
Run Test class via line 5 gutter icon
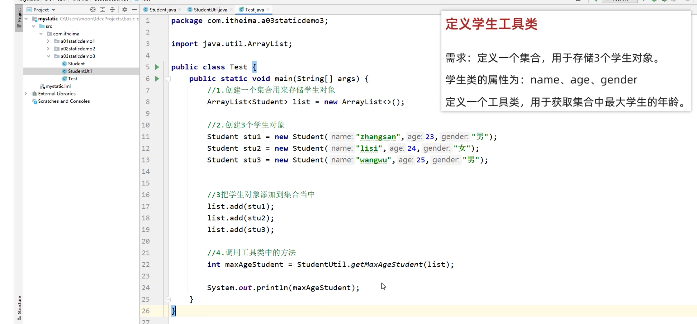click(157, 67)
